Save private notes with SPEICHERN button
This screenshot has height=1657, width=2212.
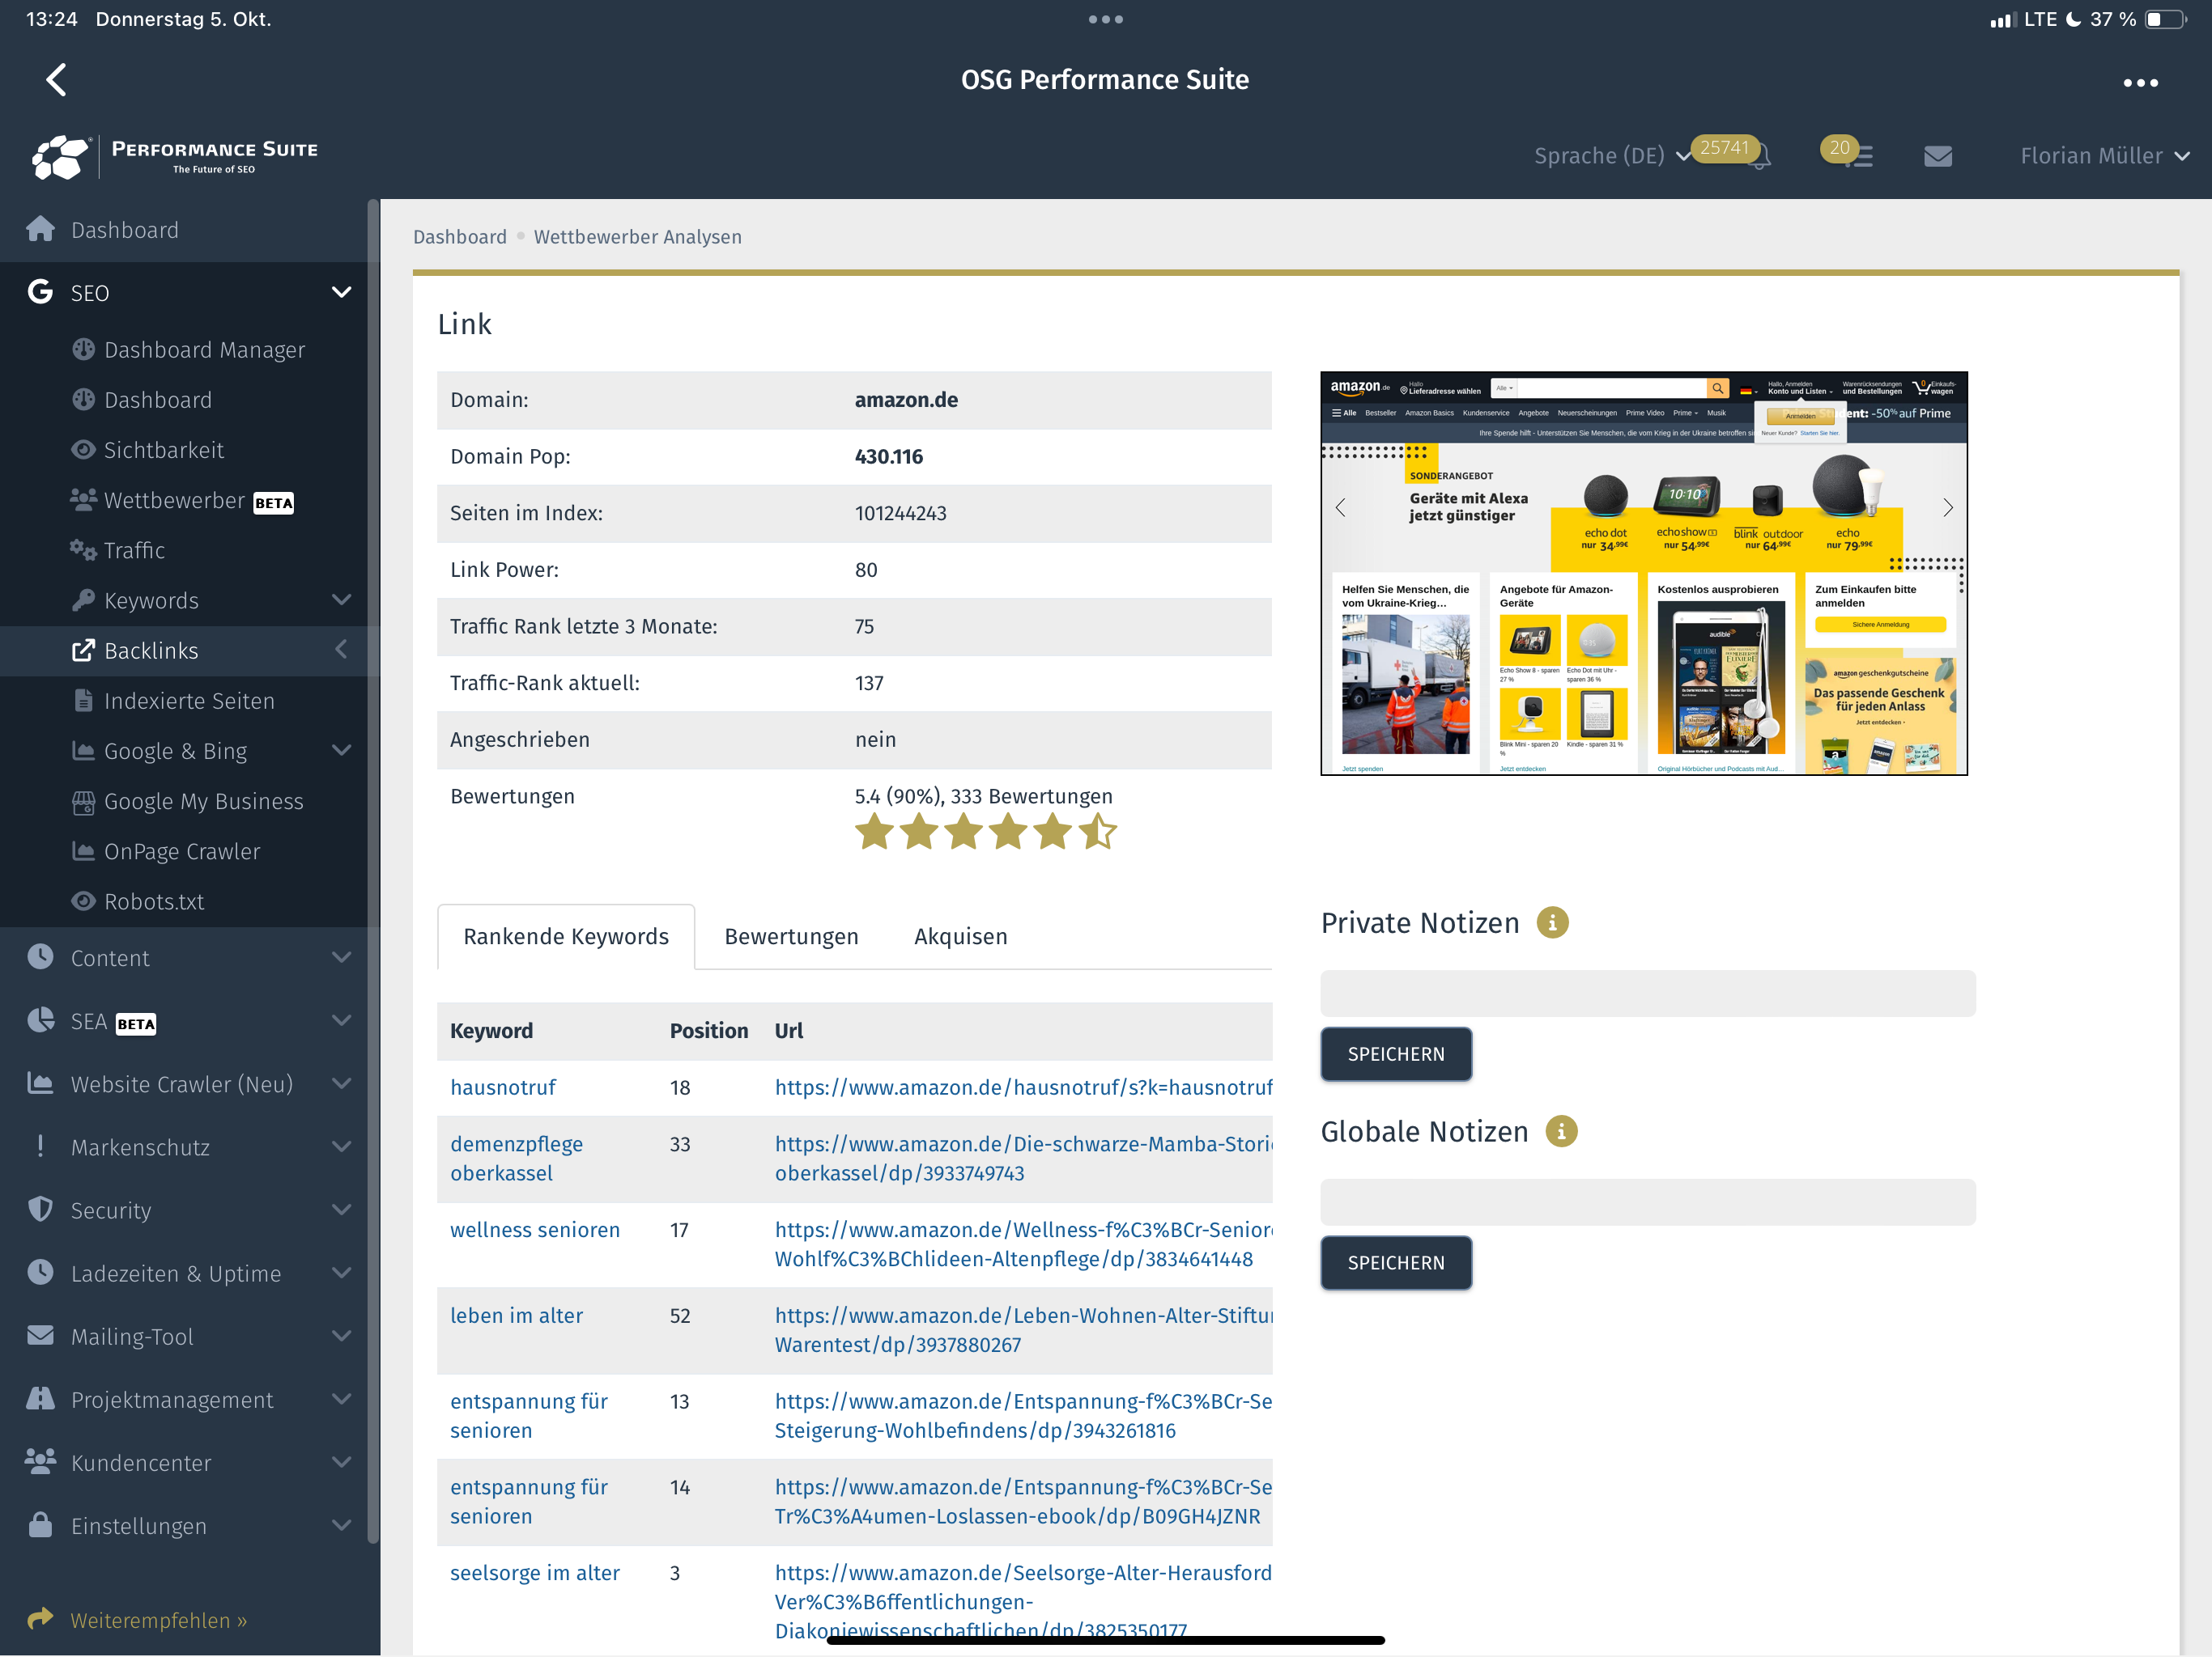pyautogui.click(x=1396, y=1054)
